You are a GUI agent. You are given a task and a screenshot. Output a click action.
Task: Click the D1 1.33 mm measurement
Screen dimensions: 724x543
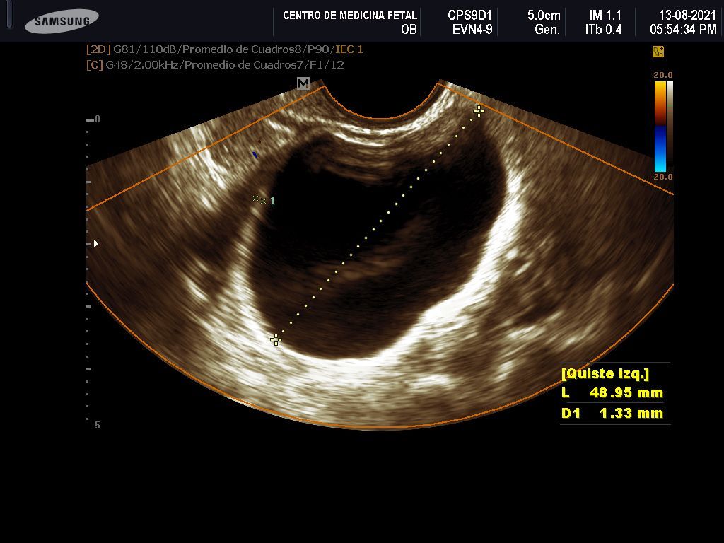pyautogui.click(x=612, y=413)
